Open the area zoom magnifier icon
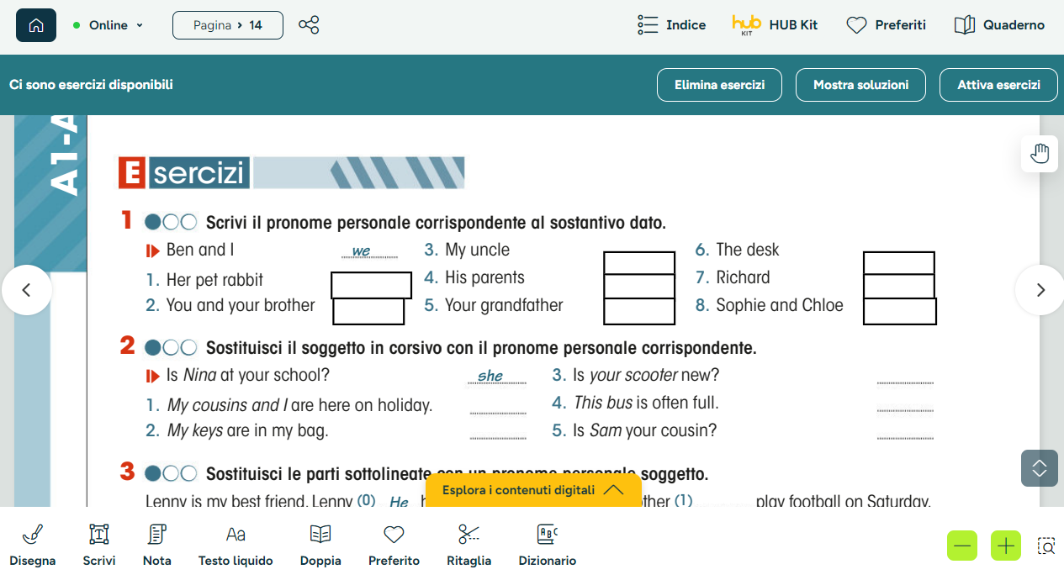 1046,546
